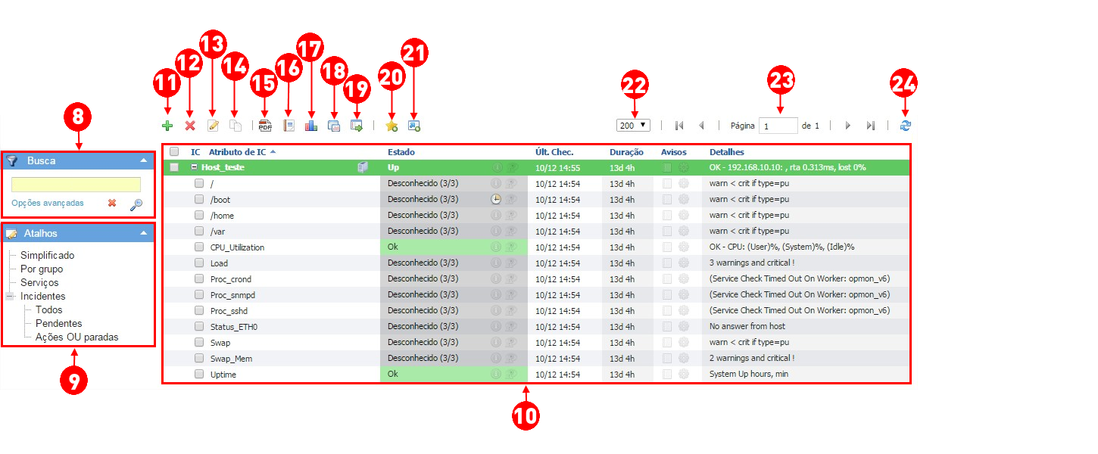
Task: Open the bar chart graph icon
Action: pos(311,126)
